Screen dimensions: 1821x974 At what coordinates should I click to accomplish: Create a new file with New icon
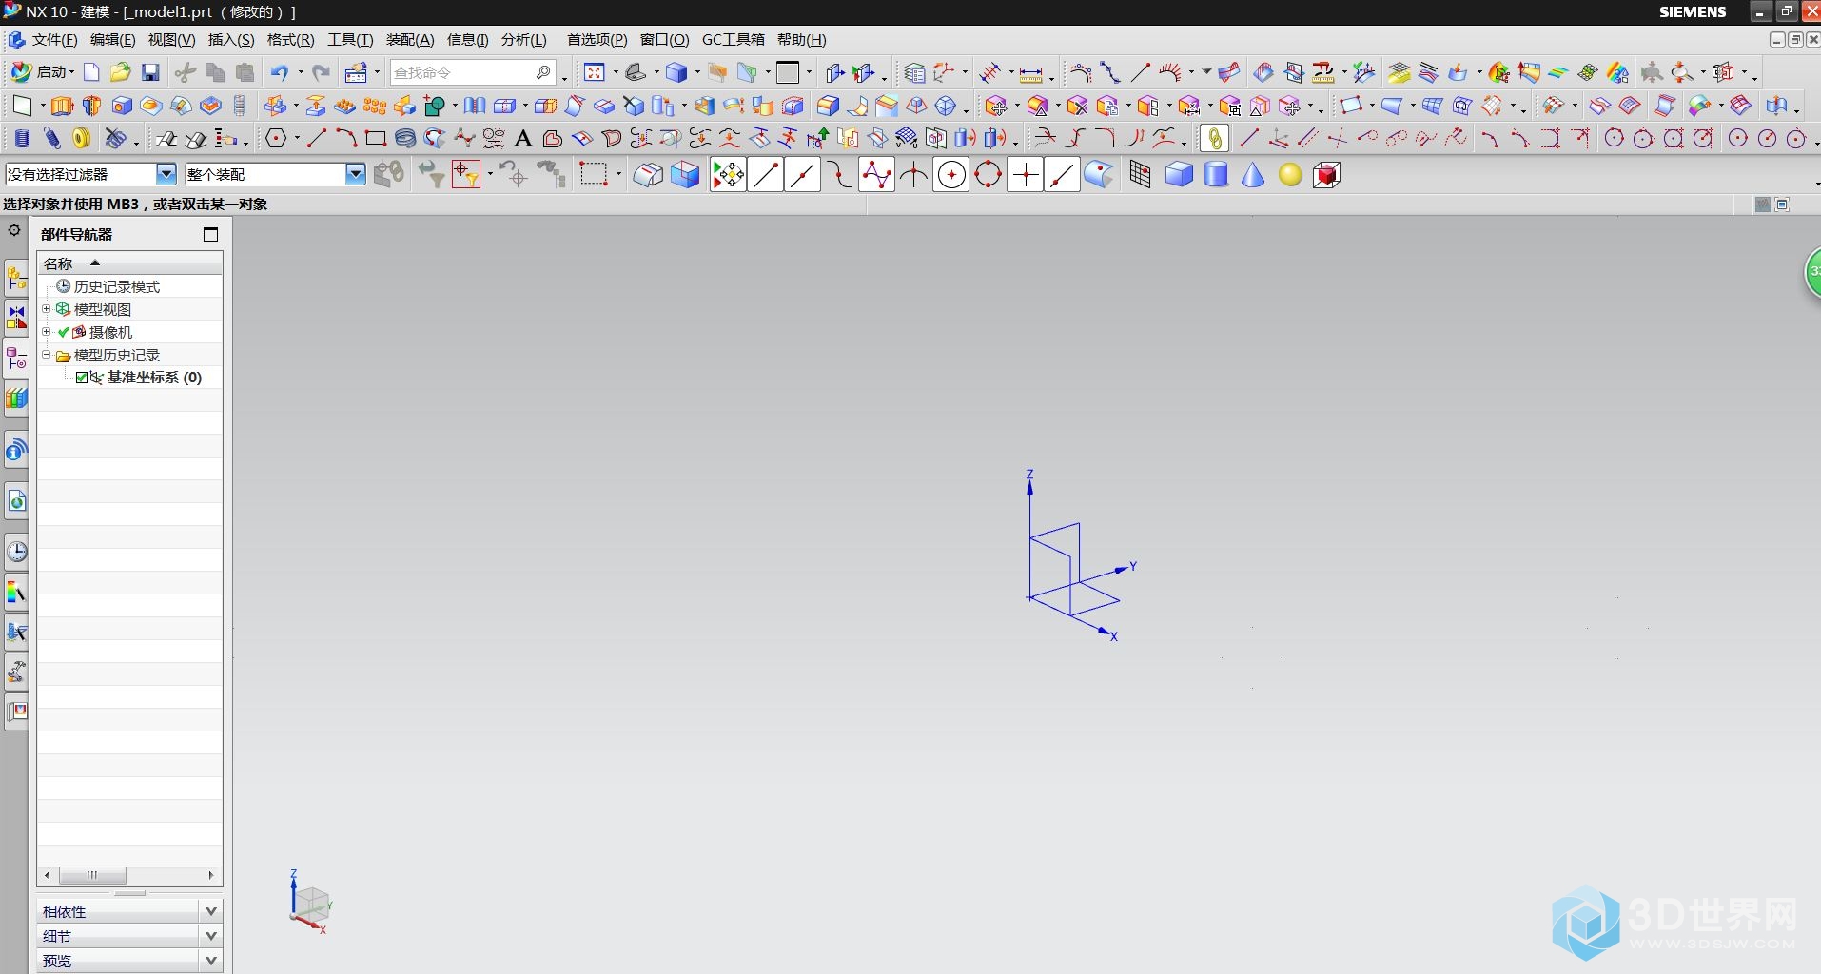click(x=91, y=72)
